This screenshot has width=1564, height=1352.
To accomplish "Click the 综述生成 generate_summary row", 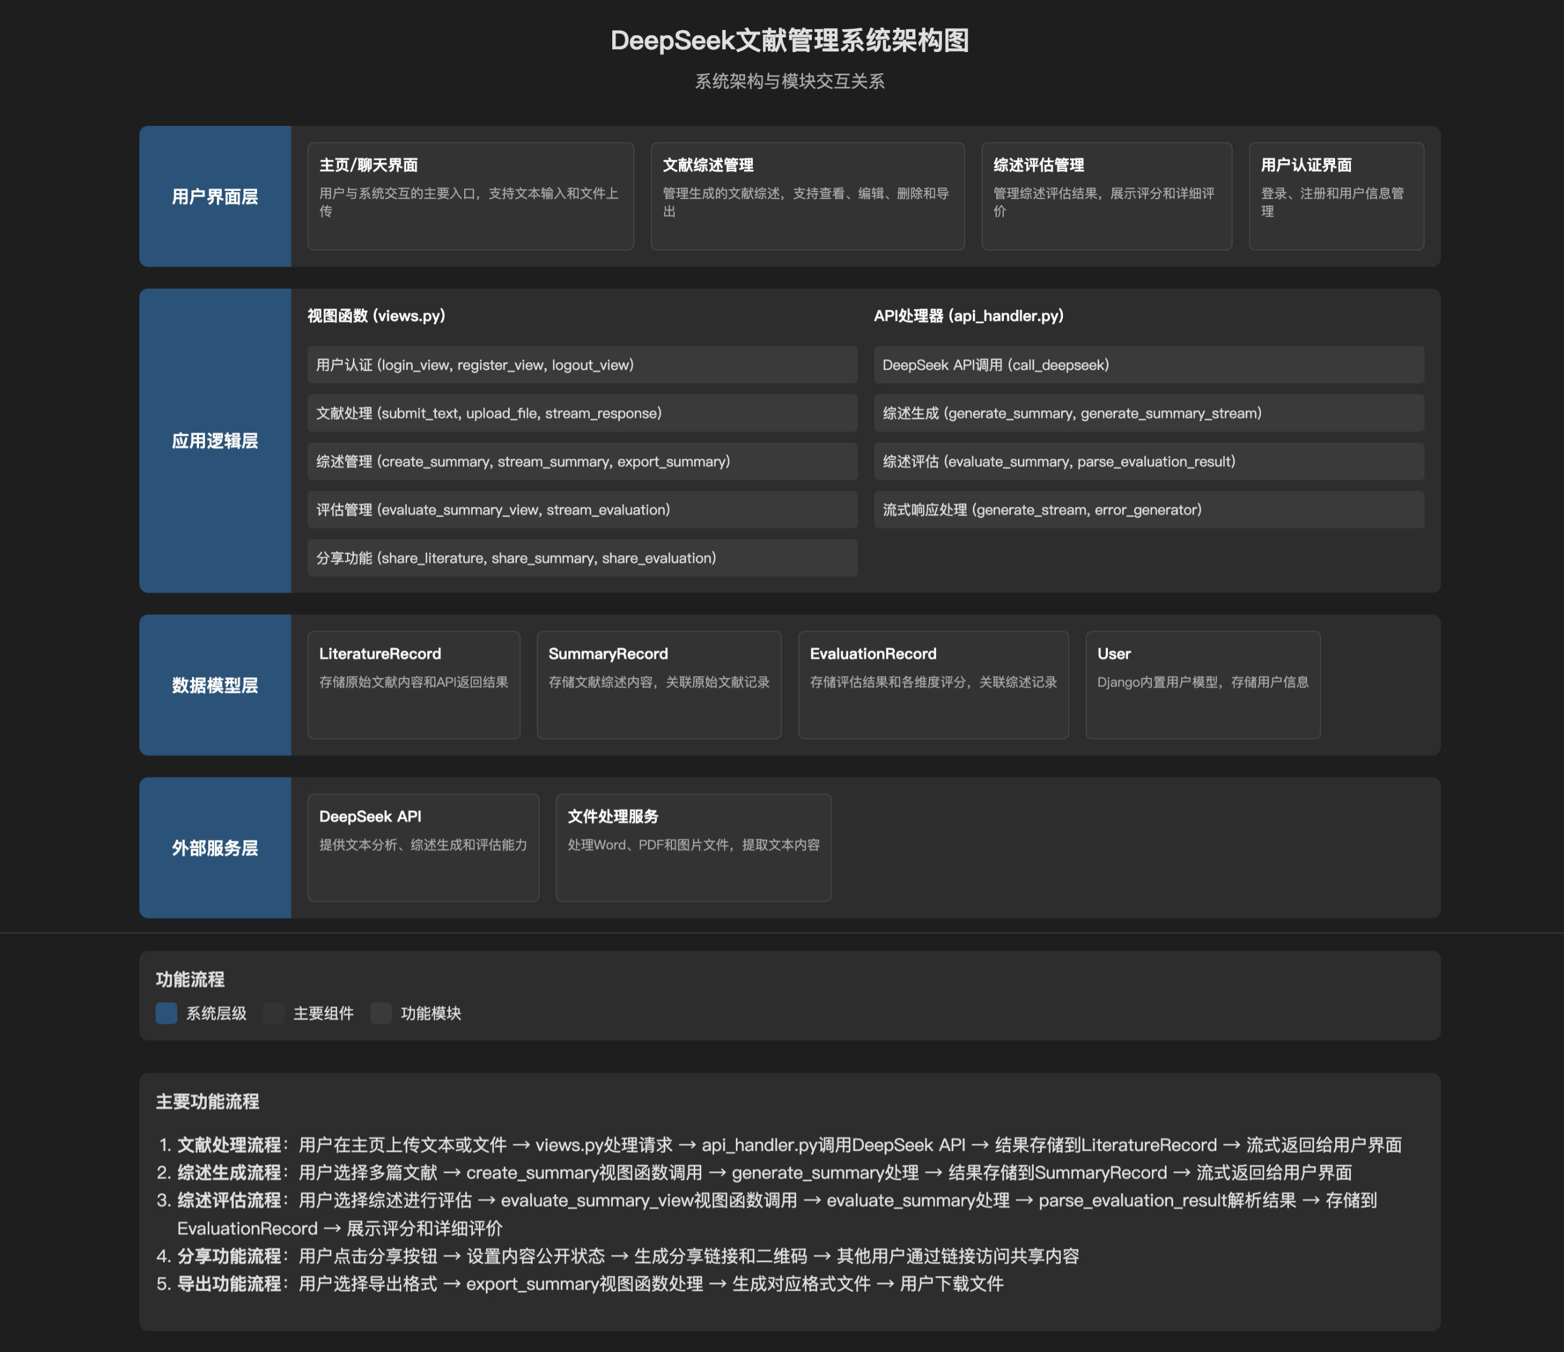I will [1149, 413].
